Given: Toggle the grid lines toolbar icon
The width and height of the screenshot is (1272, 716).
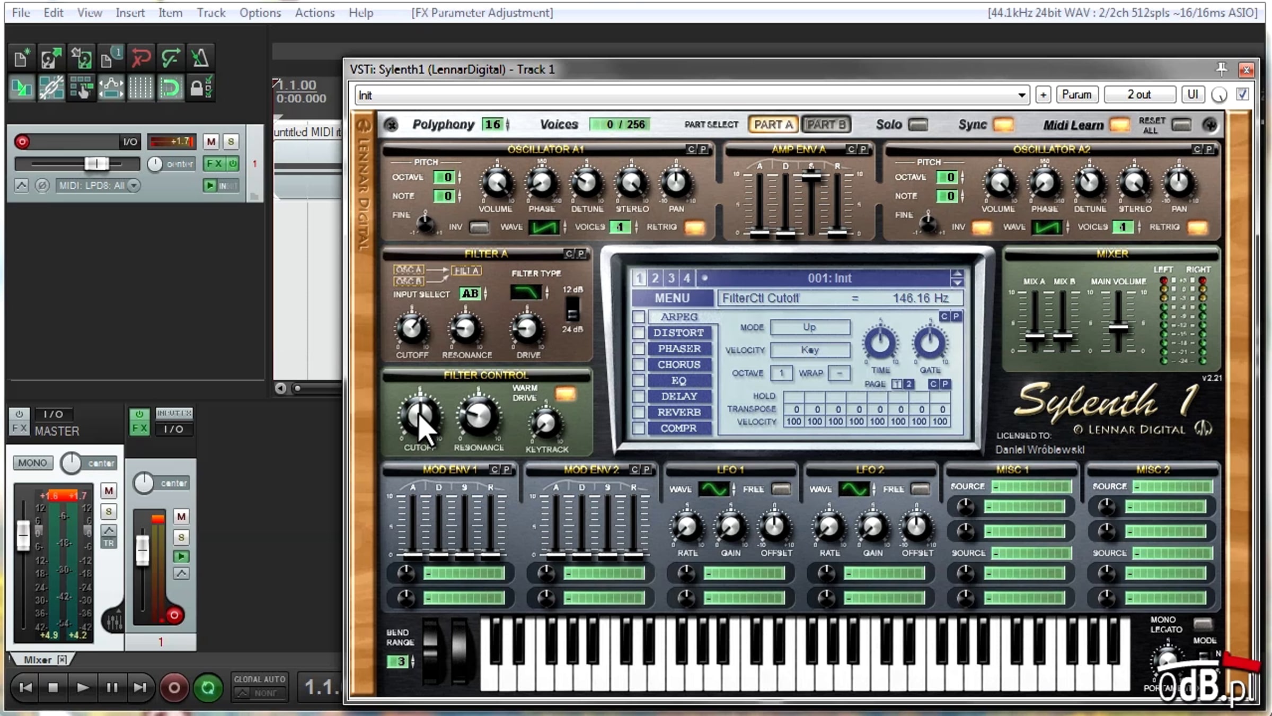Looking at the screenshot, I should (x=140, y=88).
